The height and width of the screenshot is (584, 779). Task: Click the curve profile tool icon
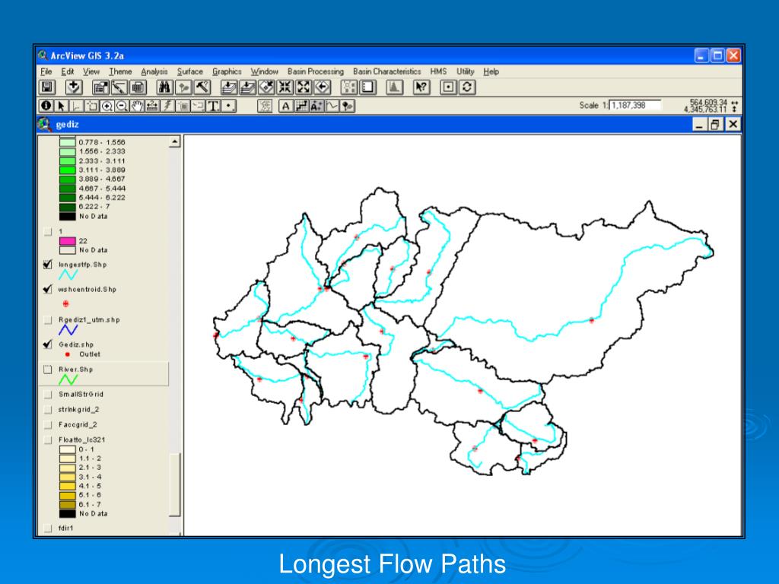[332, 106]
